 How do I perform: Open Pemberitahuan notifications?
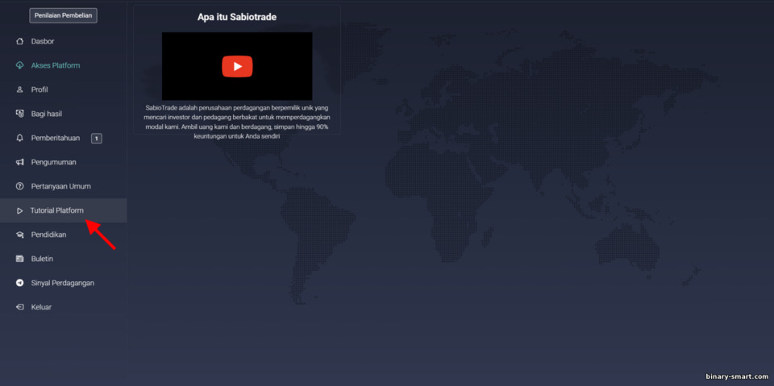coord(56,139)
